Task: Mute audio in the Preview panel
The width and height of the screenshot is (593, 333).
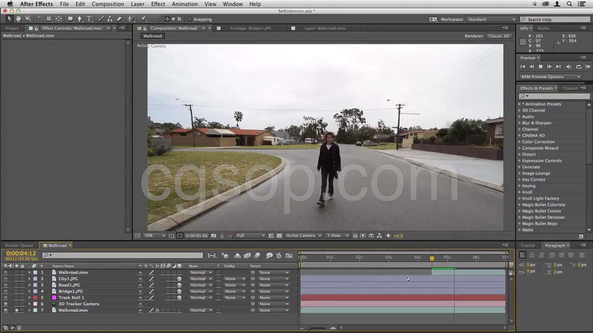Action: (x=568, y=67)
